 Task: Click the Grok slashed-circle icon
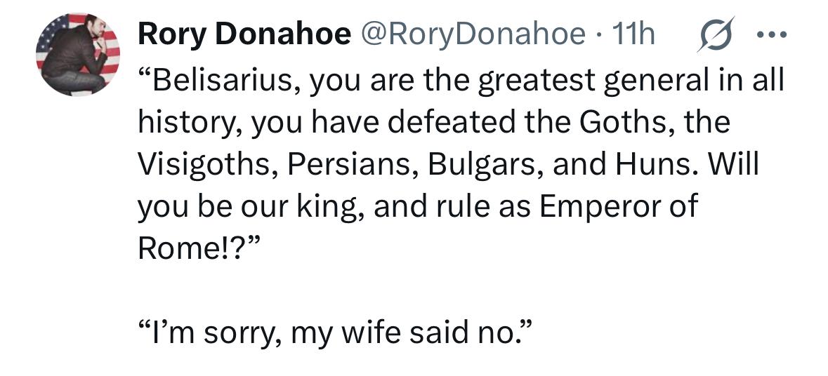(x=714, y=34)
